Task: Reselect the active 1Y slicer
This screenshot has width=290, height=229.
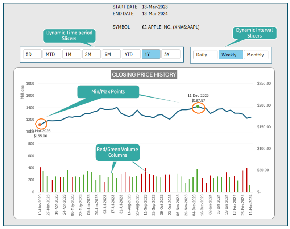Action: tap(151, 54)
